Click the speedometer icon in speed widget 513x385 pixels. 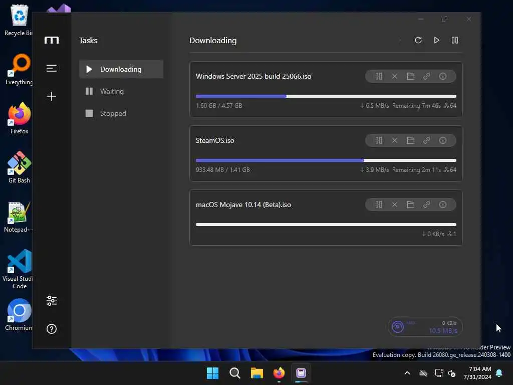(x=398, y=327)
